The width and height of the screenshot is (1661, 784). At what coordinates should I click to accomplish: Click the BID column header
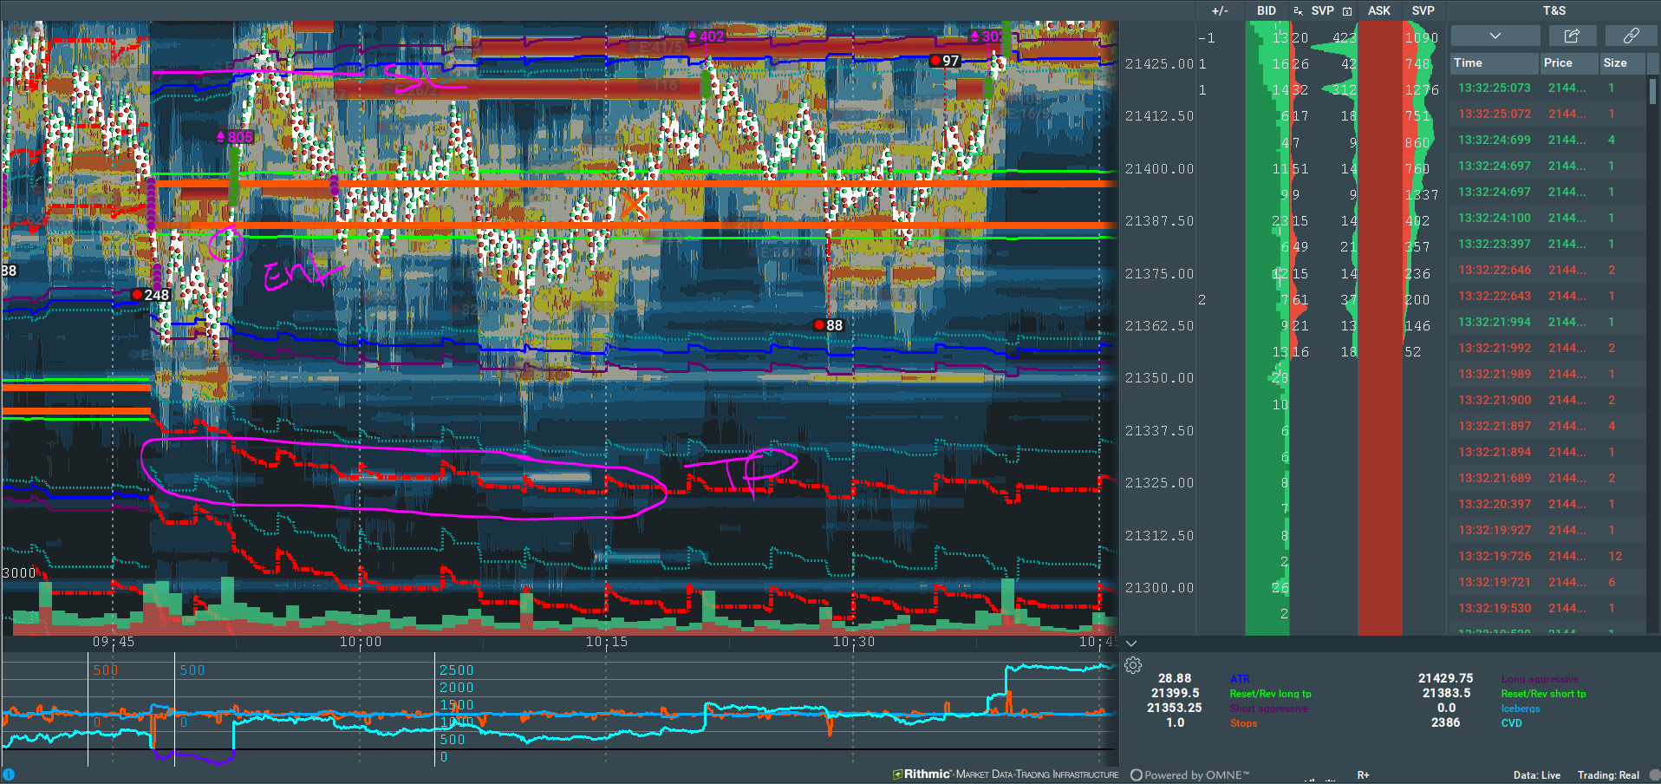(1267, 10)
